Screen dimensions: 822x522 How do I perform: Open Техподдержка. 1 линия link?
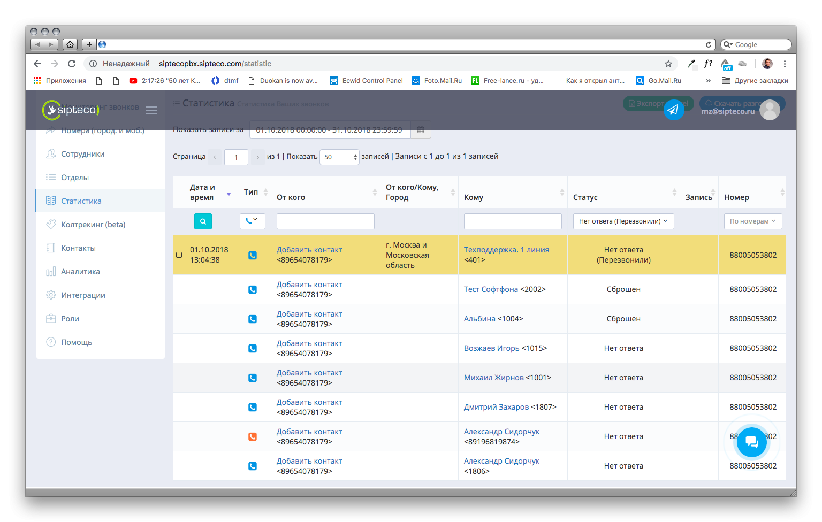tap(506, 250)
